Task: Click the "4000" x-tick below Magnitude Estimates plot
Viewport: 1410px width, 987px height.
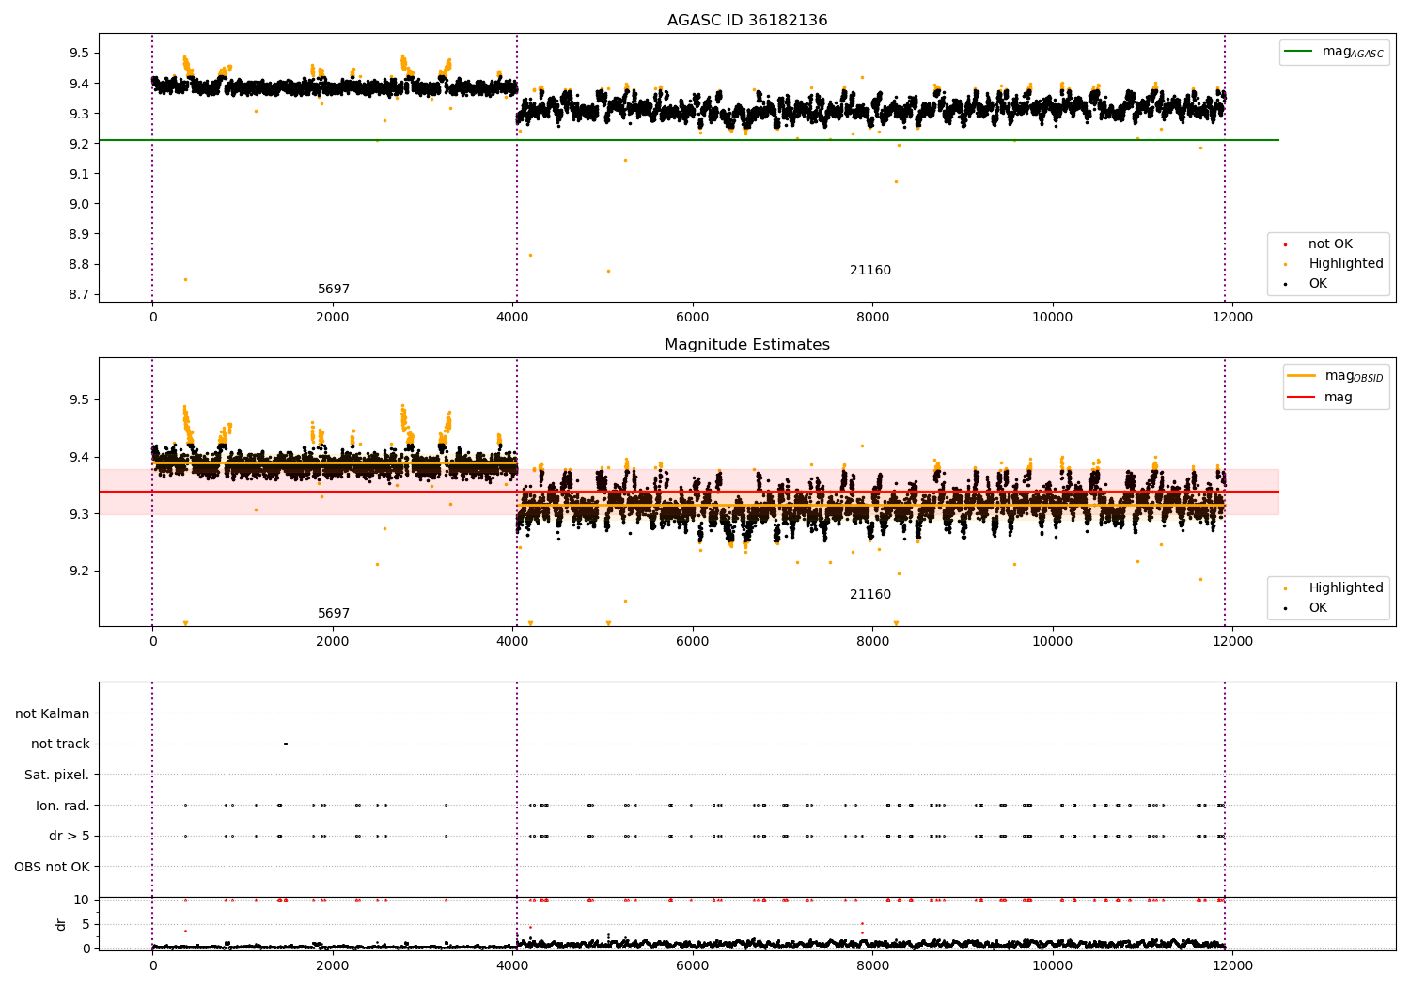Action: click(x=512, y=642)
